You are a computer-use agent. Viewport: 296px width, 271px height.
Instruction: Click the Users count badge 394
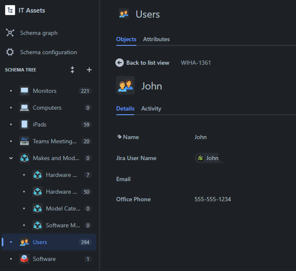[x=85, y=242]
